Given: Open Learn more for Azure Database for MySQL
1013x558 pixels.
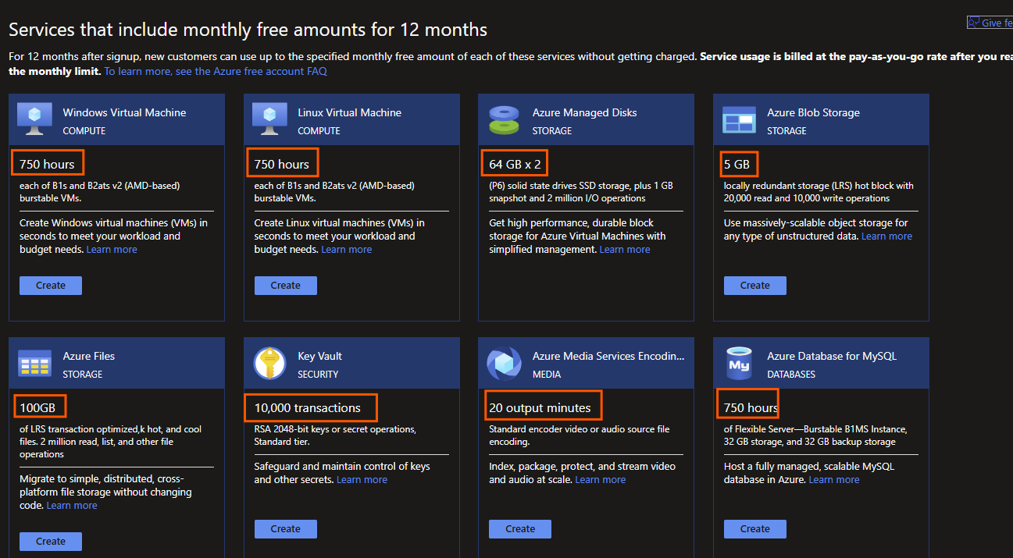Looking at the screenshot, I should (x=834, y=480).
